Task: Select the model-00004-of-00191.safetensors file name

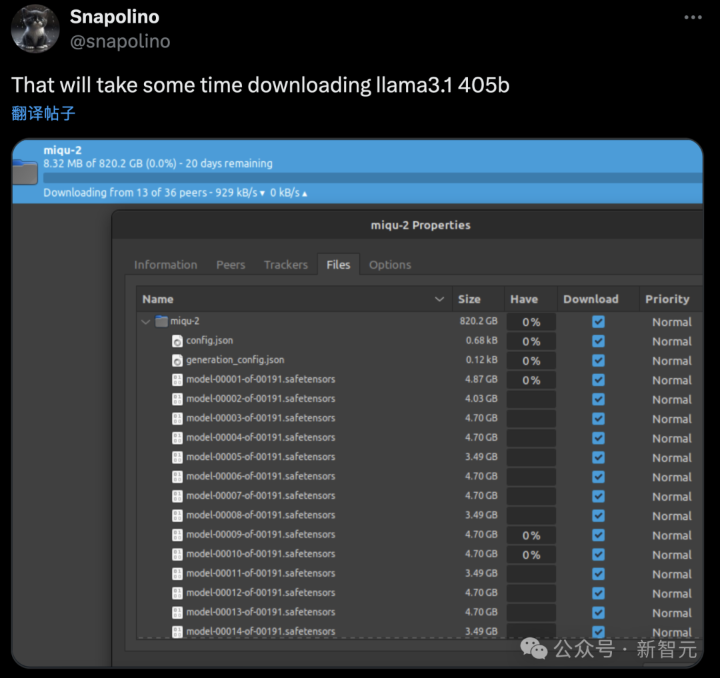Action: click(x=261, y=437)
